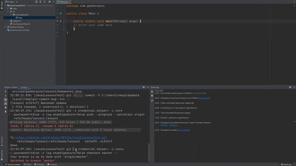Click Expand All icon in Project toolbar
Viewport: 296px width, 166px height.
coord(40,2)
